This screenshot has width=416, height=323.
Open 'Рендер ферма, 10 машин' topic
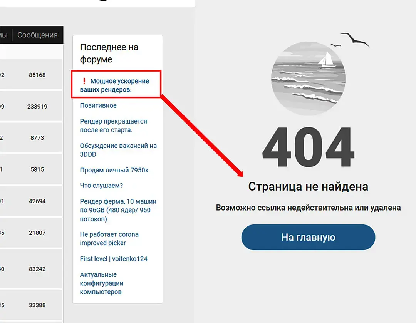click(118, 210)
